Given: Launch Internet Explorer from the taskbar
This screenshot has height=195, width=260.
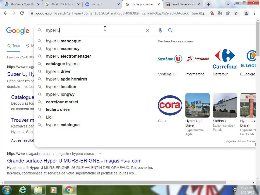Looking at the screenshot, I should click(x=23, y=190).
